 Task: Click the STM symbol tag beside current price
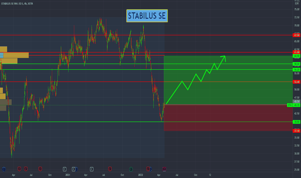point(290,105)
